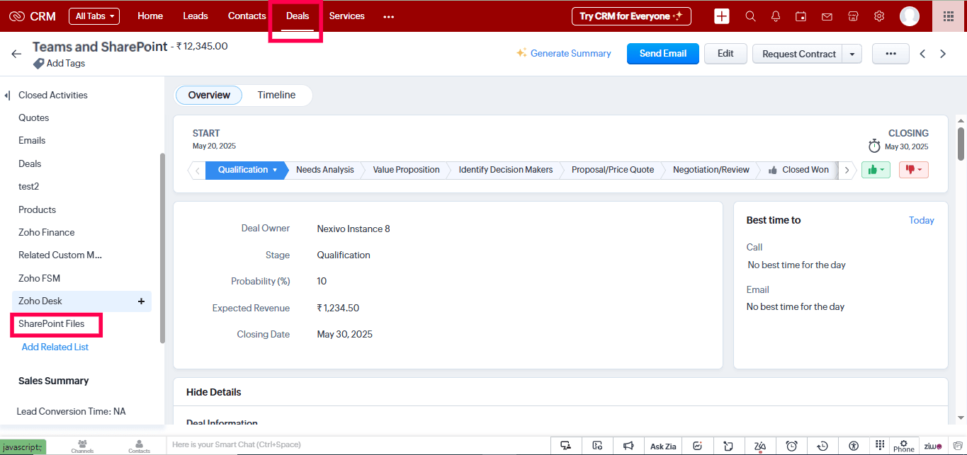Open SharePoint Files related list
The image size is (967, 455).
(x=52, y=324)
